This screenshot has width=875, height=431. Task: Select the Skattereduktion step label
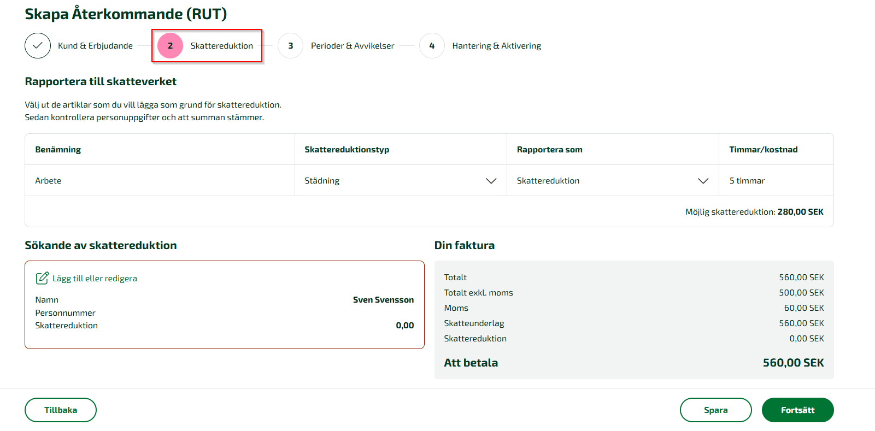point(222,46)
